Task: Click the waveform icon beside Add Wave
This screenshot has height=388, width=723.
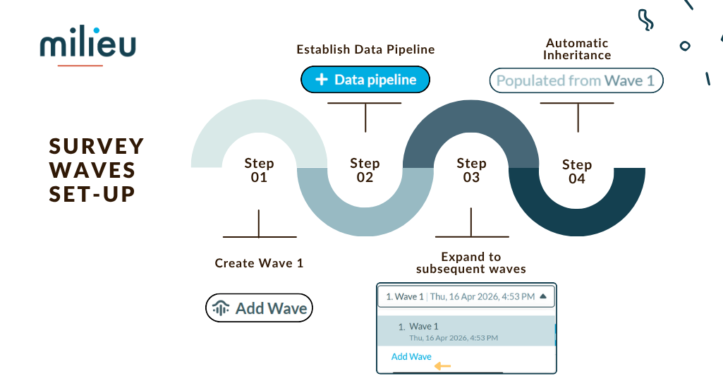Action: point(221,308)
